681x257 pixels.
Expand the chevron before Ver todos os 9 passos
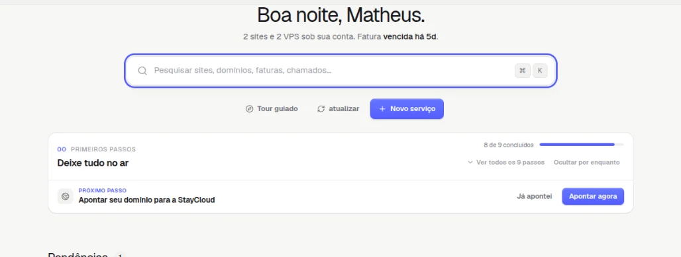(x=470, y=163)
